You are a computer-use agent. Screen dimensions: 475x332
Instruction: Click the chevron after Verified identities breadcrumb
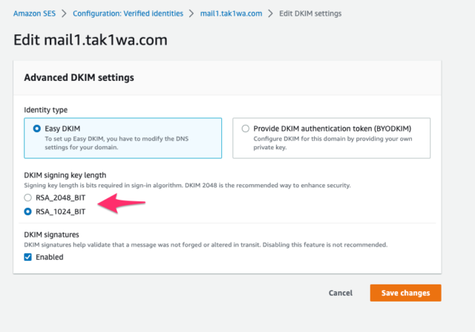(x=191, y=13)
